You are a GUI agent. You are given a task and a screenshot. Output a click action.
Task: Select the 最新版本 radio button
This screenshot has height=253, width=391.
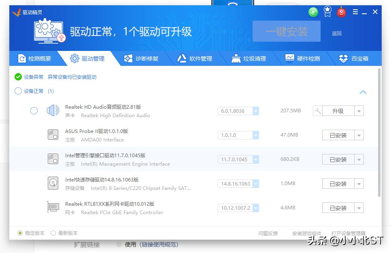53,233
